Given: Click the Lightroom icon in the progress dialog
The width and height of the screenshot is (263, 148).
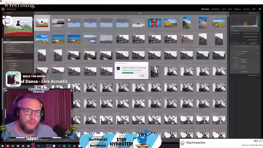Looking at the screenshot, I should [118, 68].
